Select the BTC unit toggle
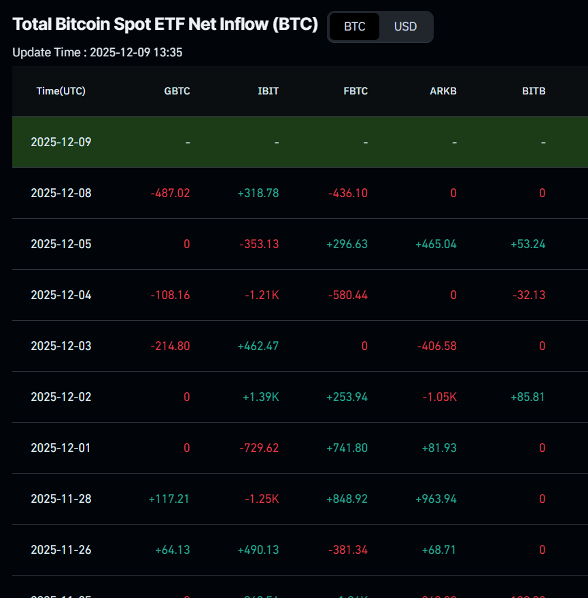This screenshot has width=588, height=598. pos(354,27)
